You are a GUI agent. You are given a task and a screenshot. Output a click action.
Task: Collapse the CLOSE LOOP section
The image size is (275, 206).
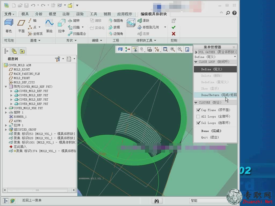[x=196, y=62]
